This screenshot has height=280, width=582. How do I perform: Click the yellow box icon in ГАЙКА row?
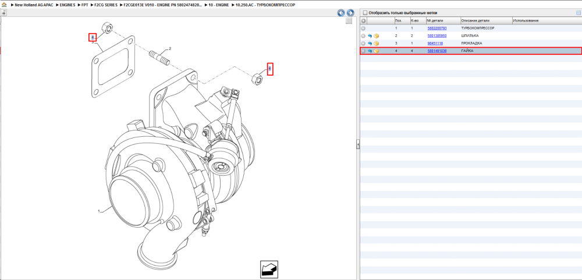coord(377,51)
